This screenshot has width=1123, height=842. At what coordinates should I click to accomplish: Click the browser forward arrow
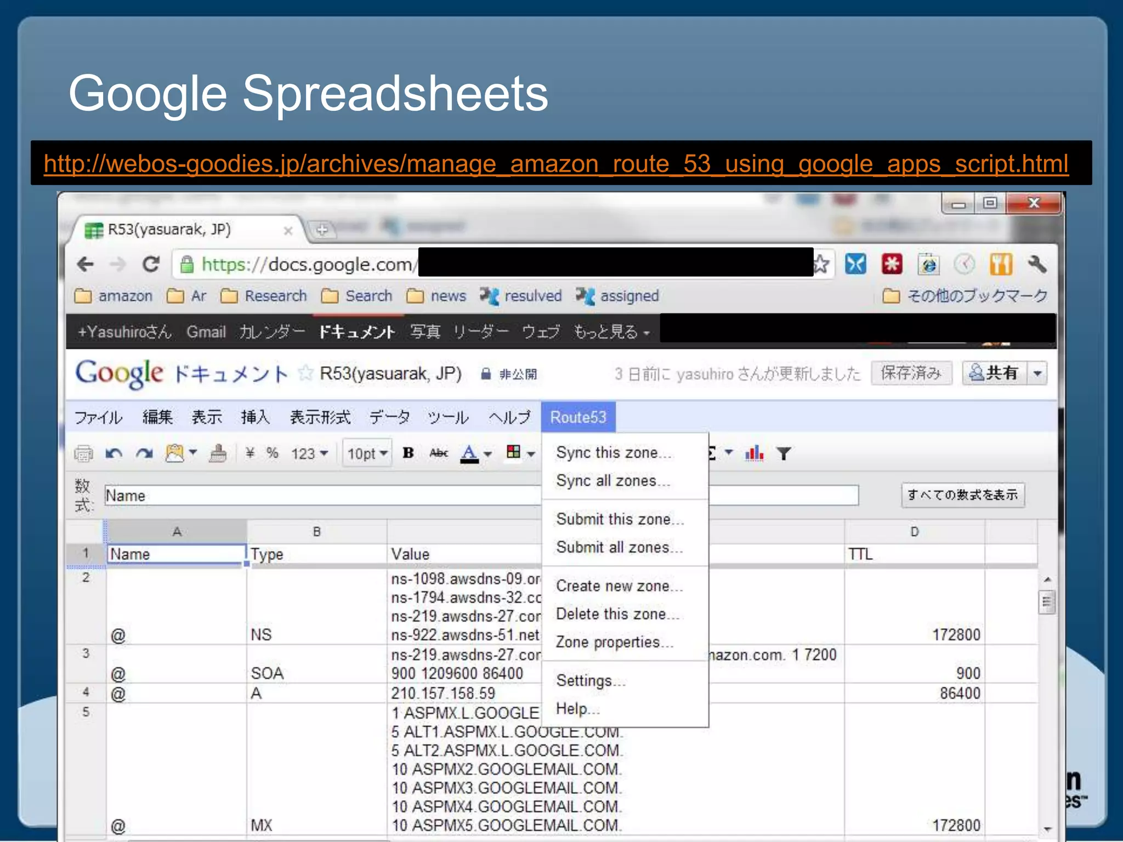point(117,265)
